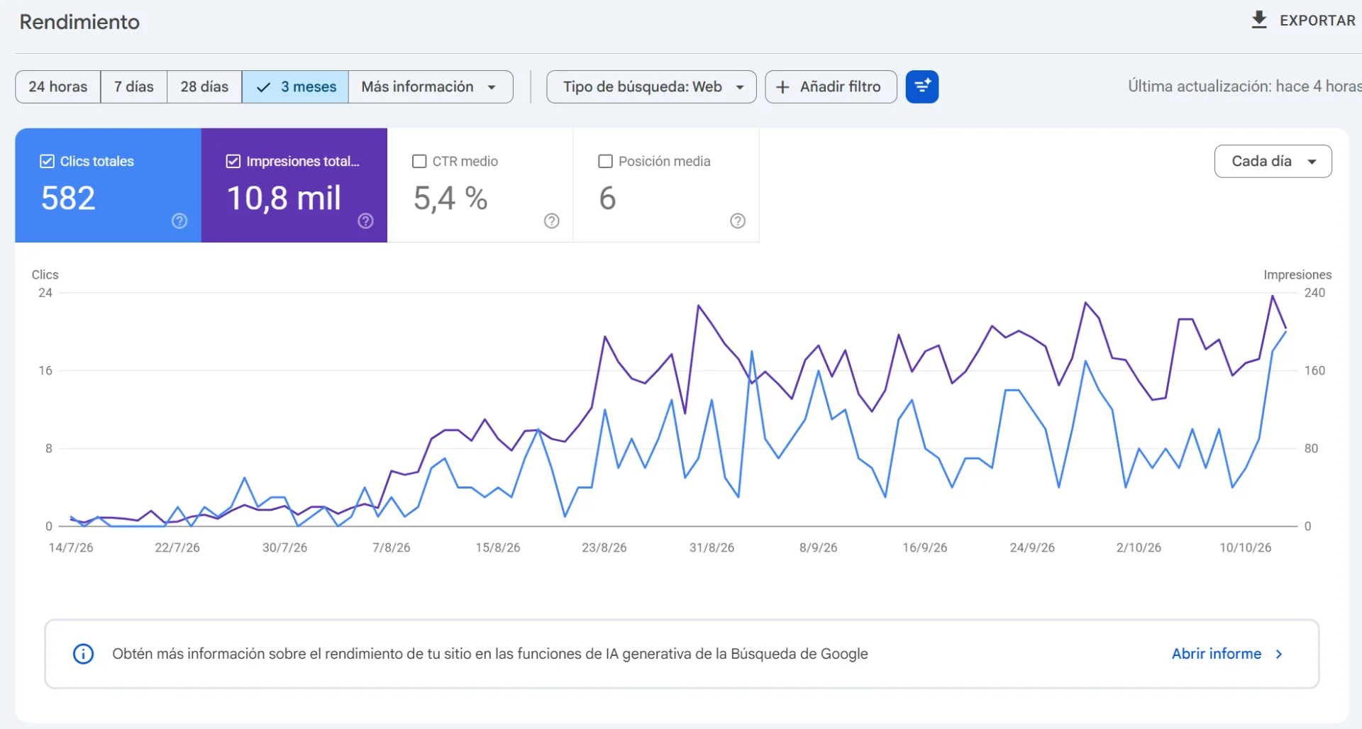Uncheck the Impresiones totales checkbox
The width and height of the screenshot is (1362, 729).
233,162
